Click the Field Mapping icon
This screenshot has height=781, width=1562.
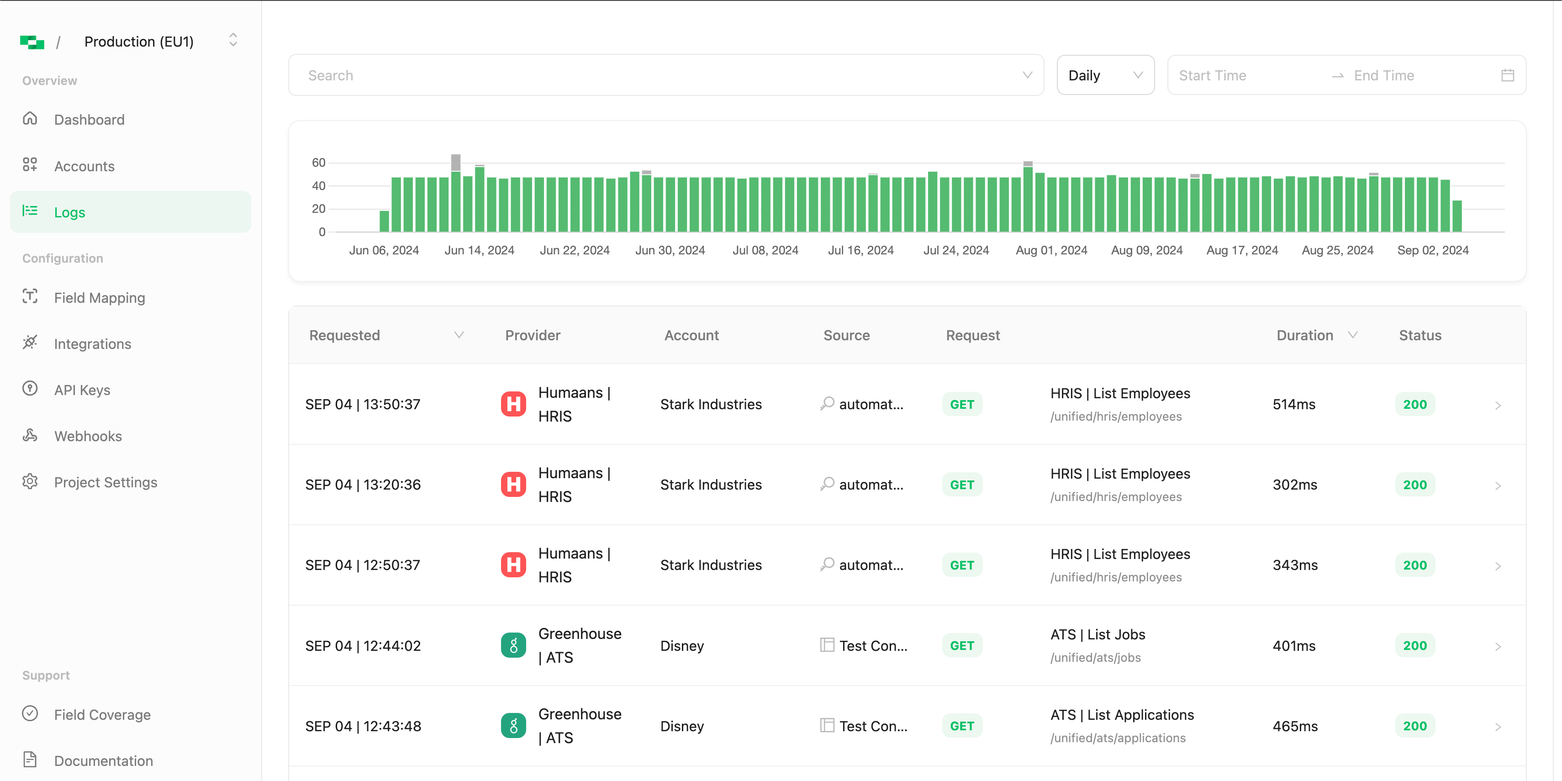(30, 296)
